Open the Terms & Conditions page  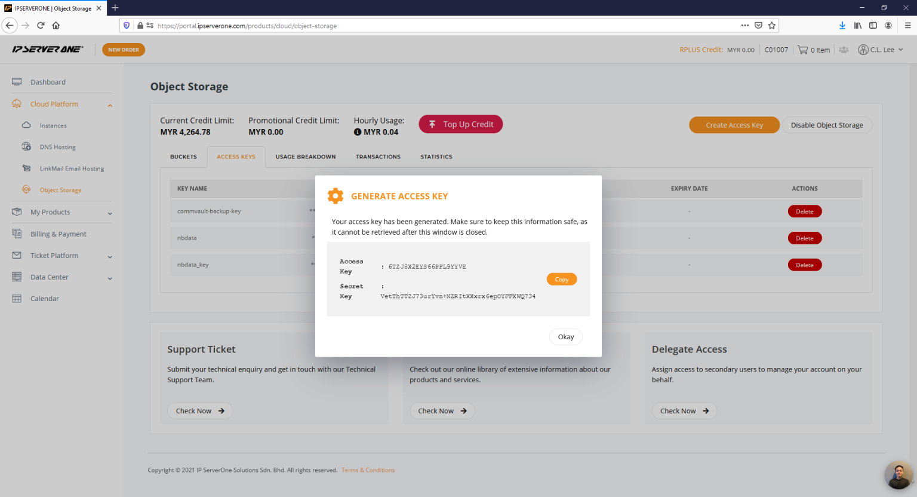tap(368, 470)
